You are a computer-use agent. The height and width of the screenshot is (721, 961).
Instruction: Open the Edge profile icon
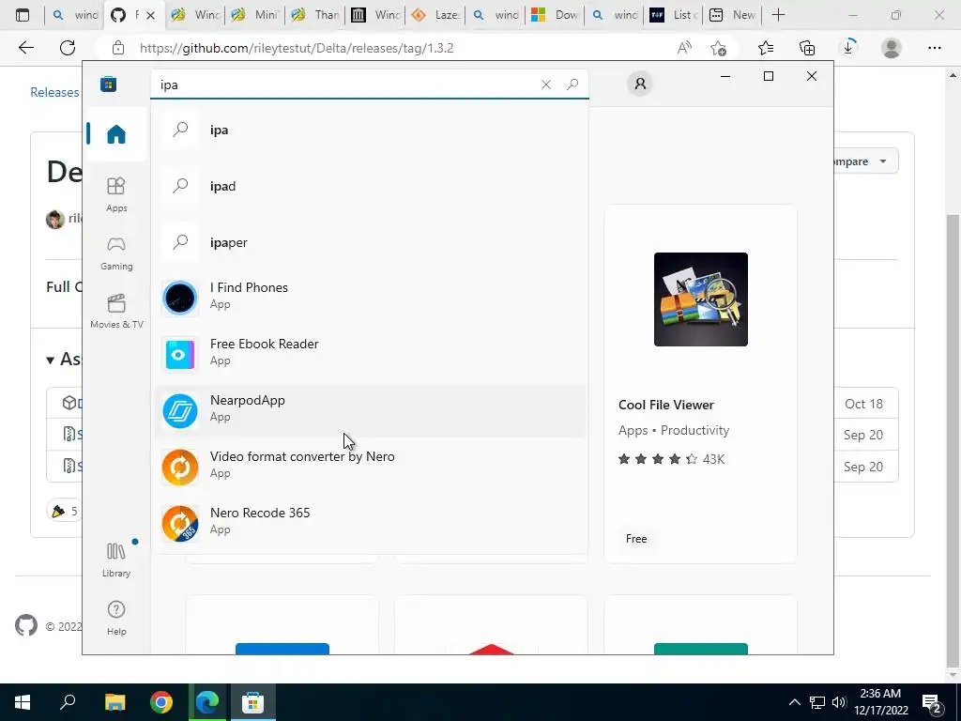coord(892,48)
